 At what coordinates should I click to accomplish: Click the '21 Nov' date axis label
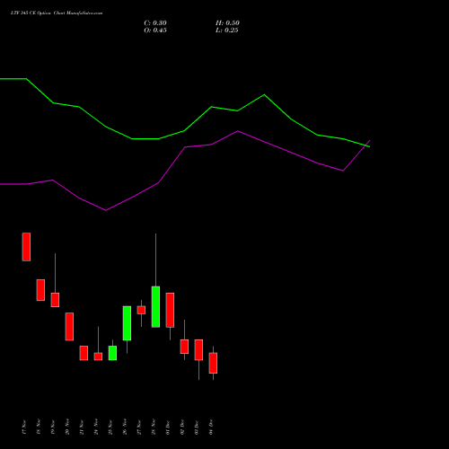[82, 427]
